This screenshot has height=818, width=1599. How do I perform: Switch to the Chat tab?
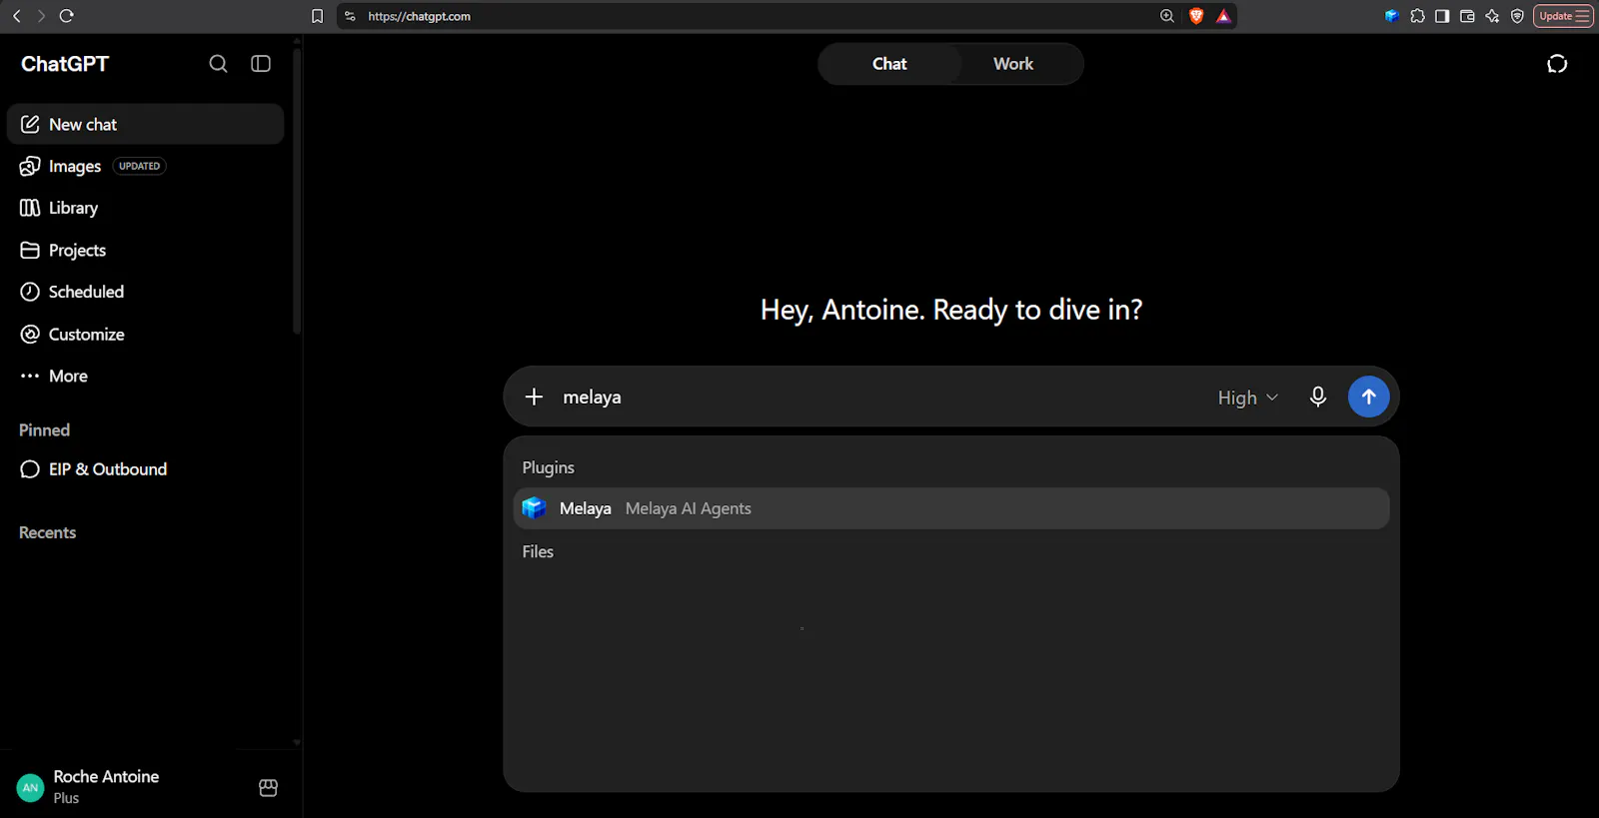(x=889, y=64)
